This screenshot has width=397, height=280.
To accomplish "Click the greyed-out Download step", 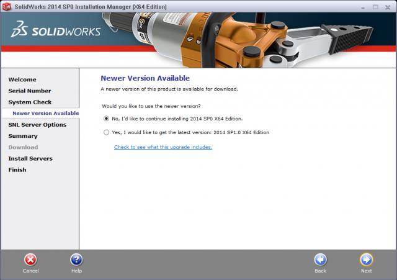I will coord(23,147).
